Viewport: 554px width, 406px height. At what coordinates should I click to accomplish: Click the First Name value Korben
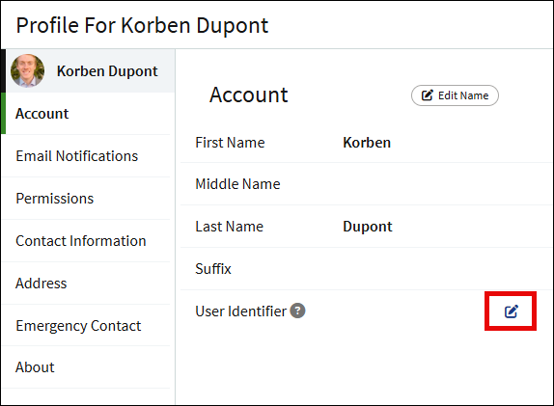tap(367, 143)
